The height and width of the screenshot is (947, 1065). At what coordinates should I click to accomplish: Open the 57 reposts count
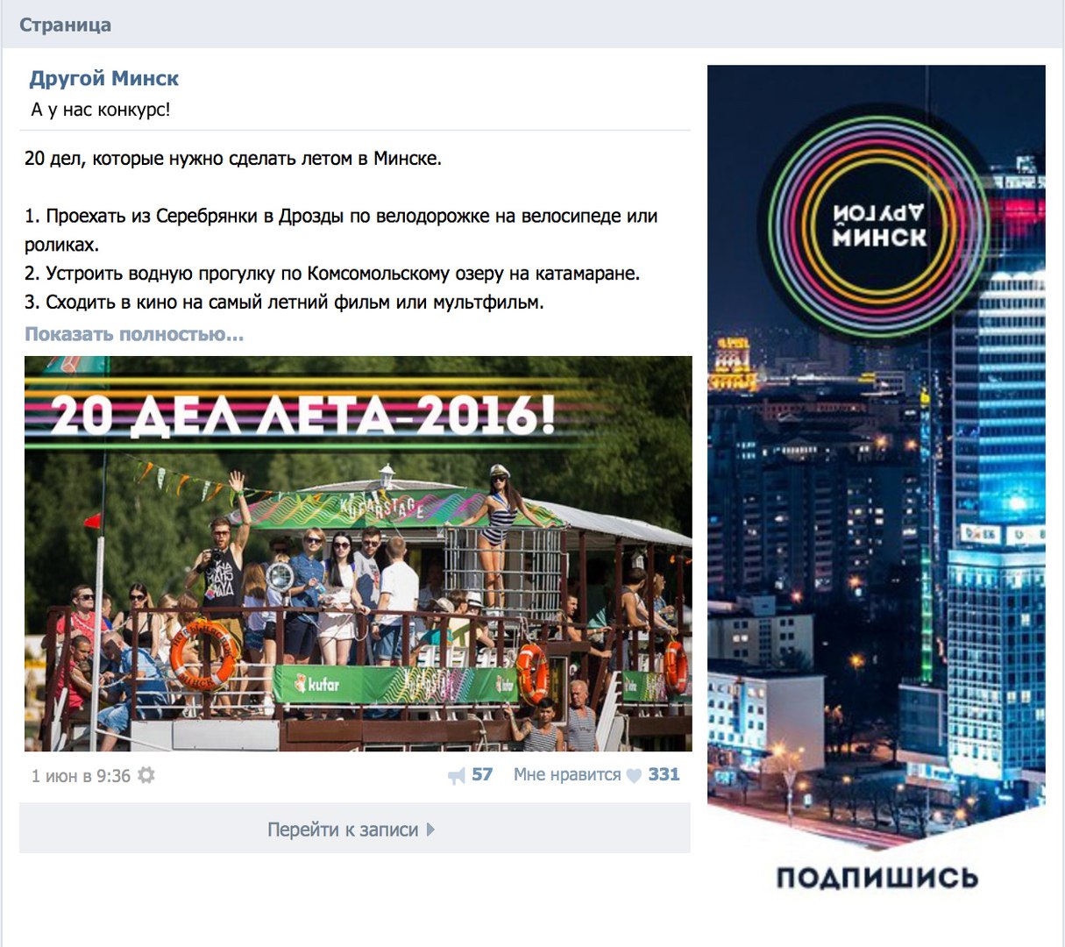point(482,774)
